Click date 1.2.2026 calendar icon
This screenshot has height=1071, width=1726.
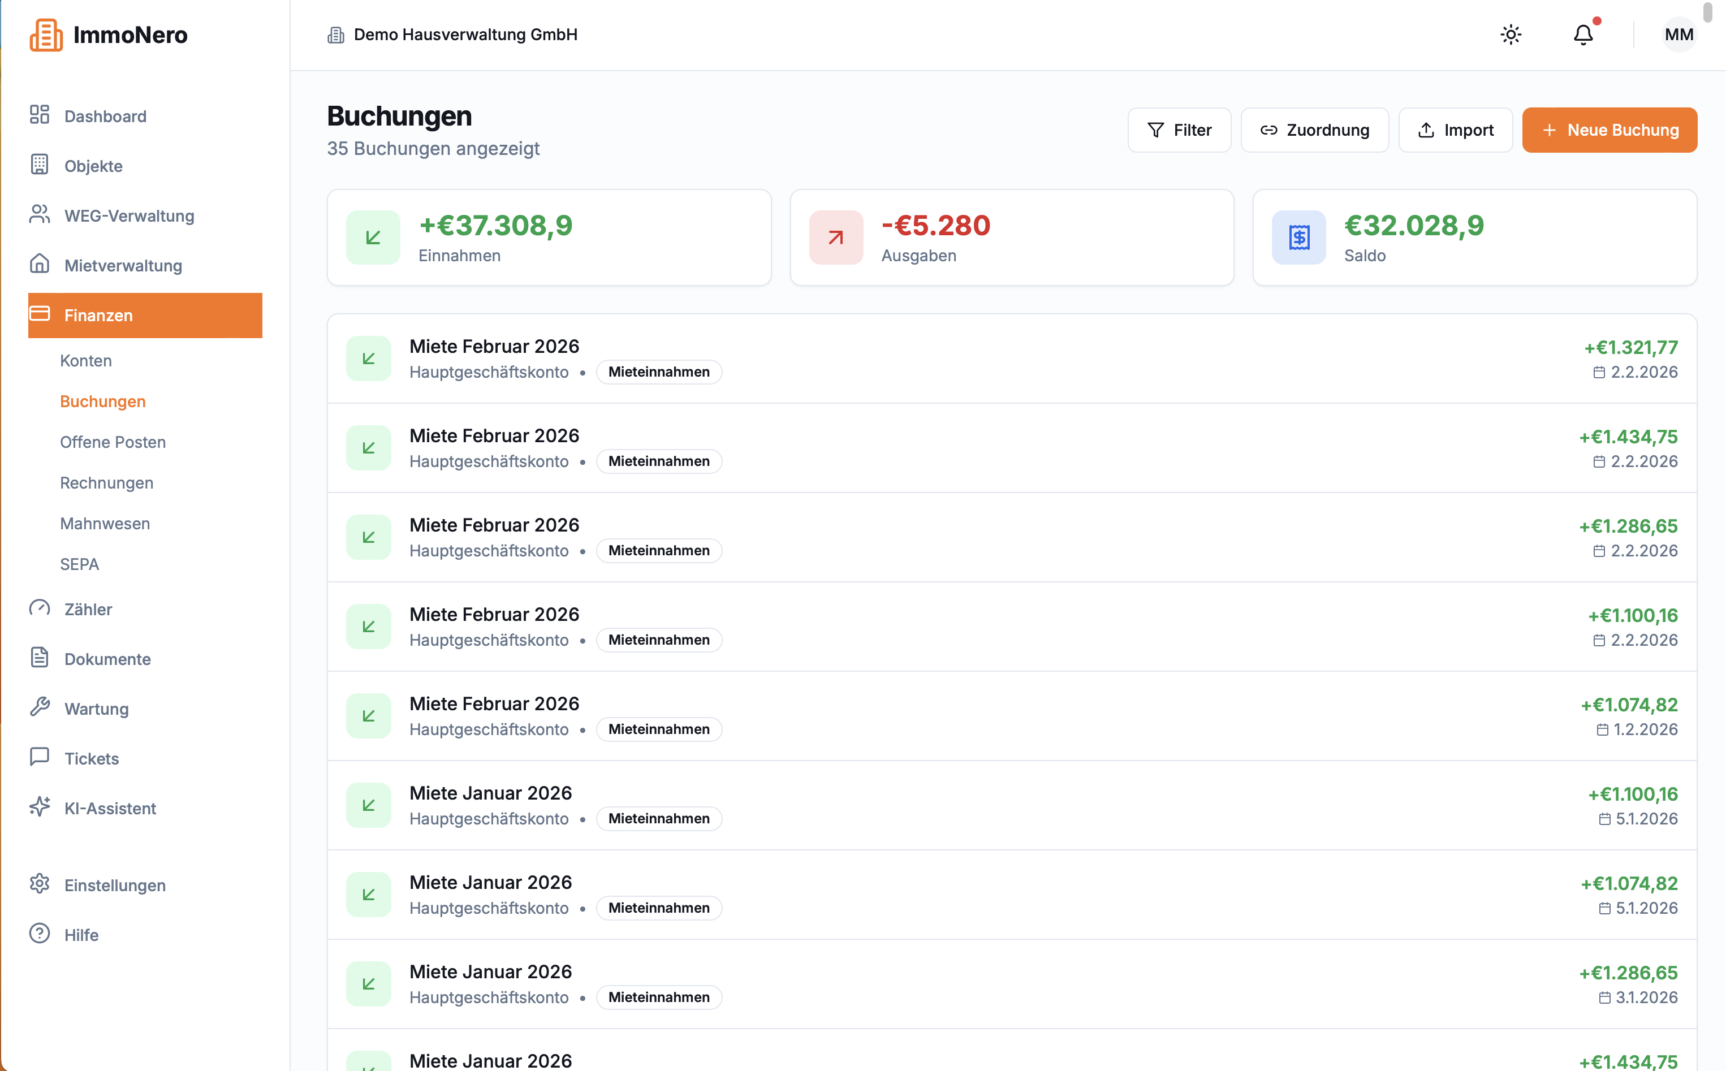point(1602,729)
